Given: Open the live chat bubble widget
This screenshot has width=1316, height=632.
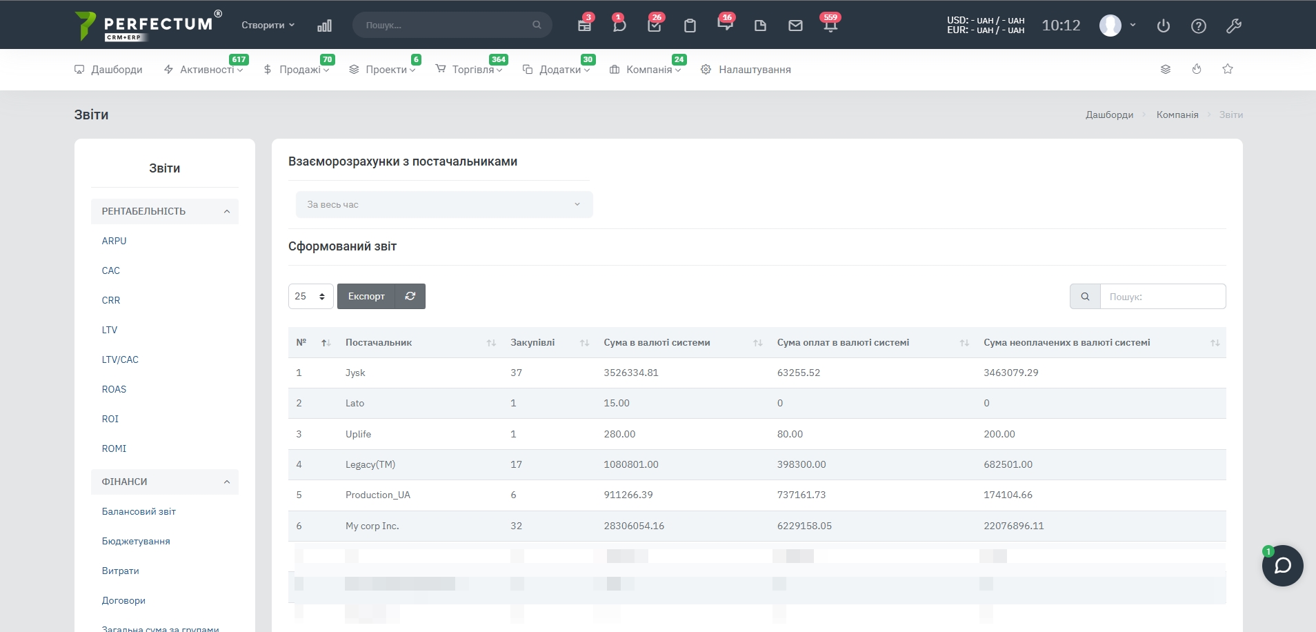Looking at the screenshot, I should point(1282,566).
